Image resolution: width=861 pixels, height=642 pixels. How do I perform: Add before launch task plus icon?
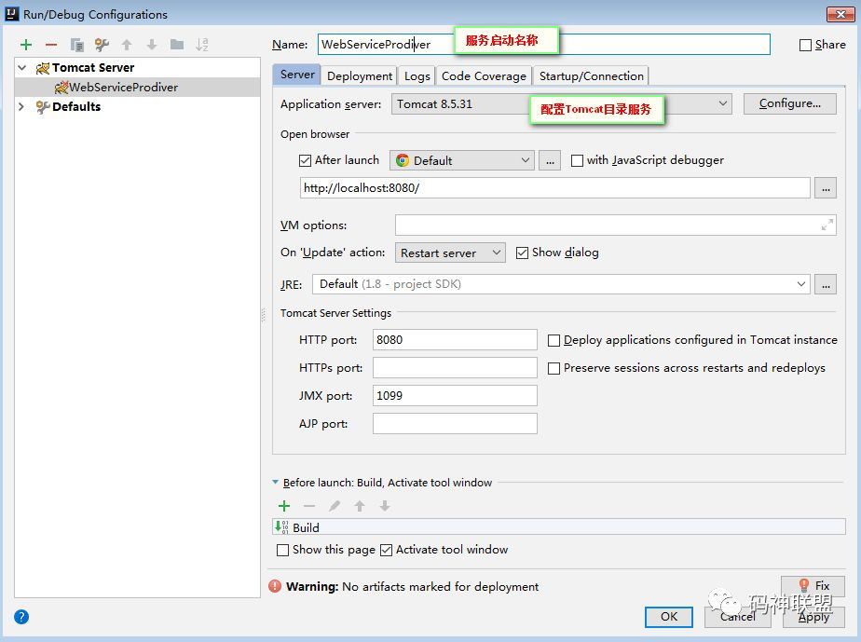point(284,506)
